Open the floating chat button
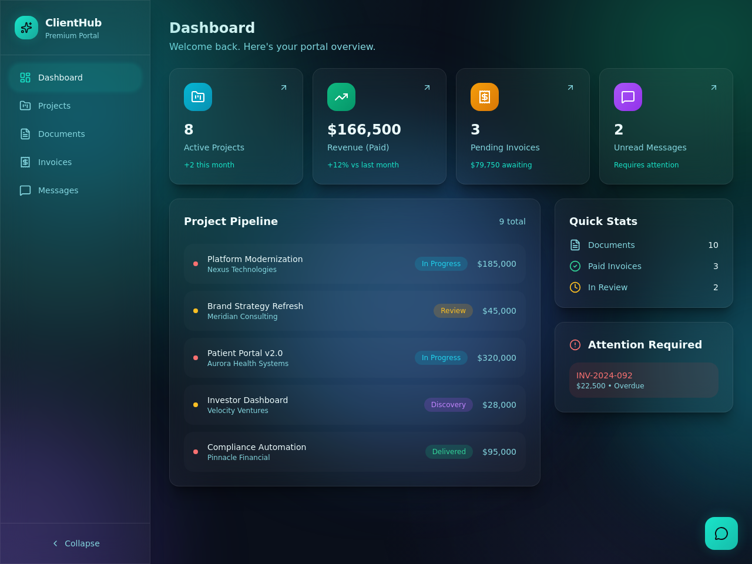 pyautogui.click(x=721, y=533)
